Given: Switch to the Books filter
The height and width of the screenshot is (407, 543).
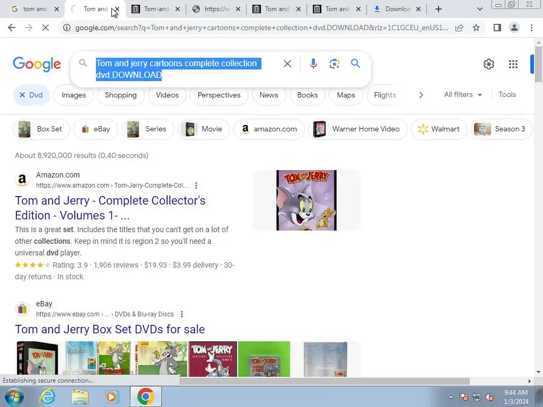Looking at the screenshot, I should pos(308,95).
